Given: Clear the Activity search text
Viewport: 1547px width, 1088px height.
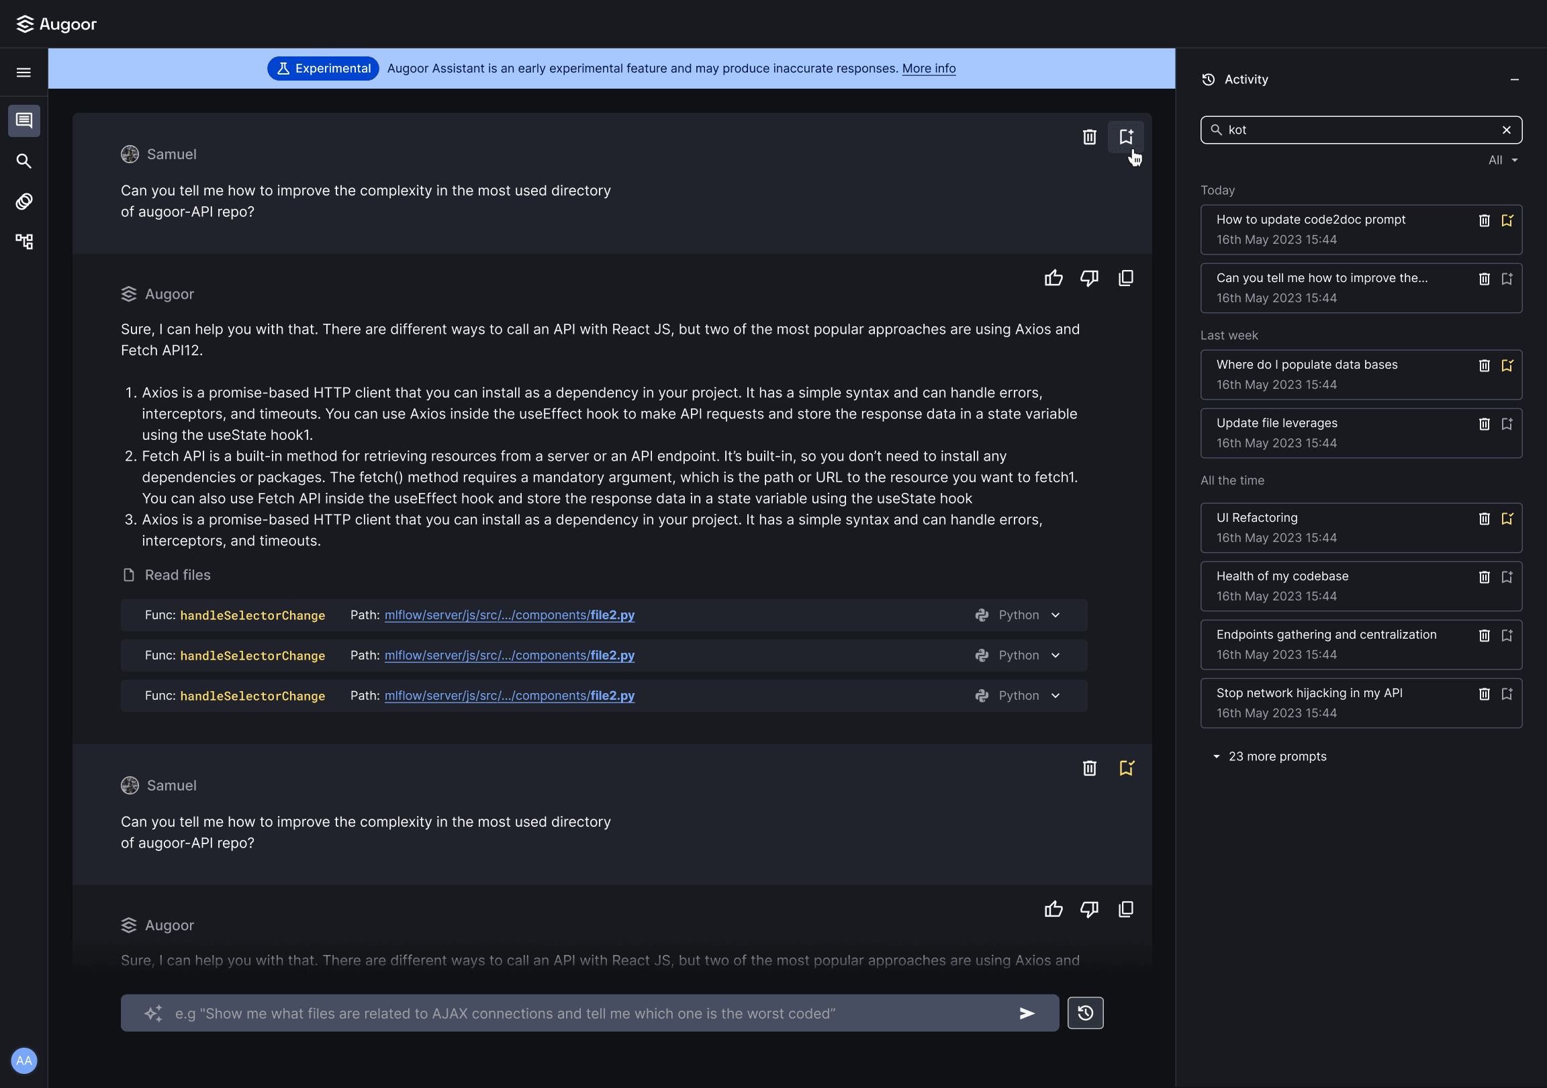Looking at the screenshot, I should [1507, 130].
